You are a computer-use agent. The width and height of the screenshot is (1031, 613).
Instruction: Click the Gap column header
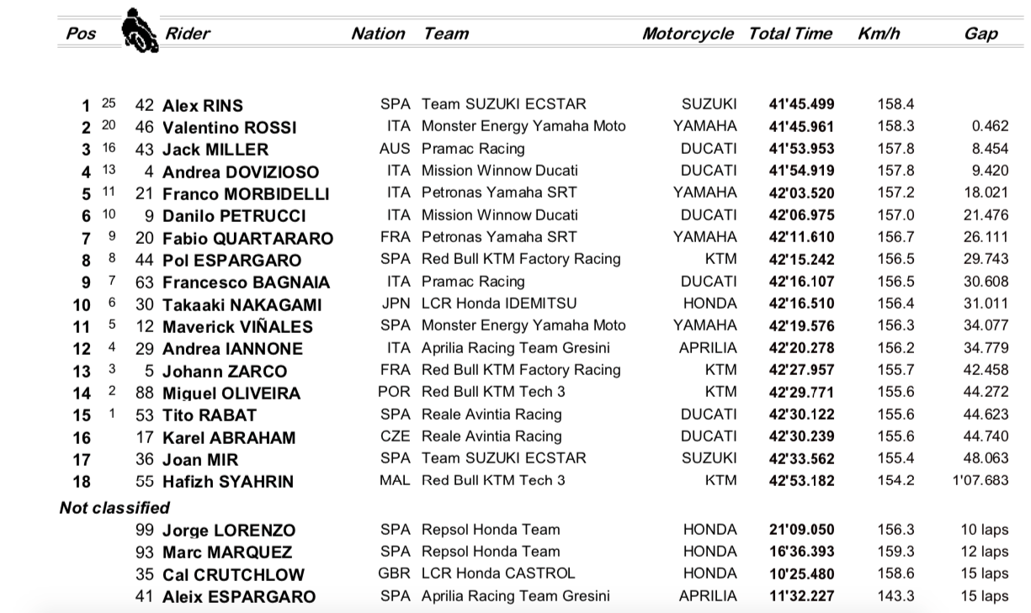tap(981, 34)
